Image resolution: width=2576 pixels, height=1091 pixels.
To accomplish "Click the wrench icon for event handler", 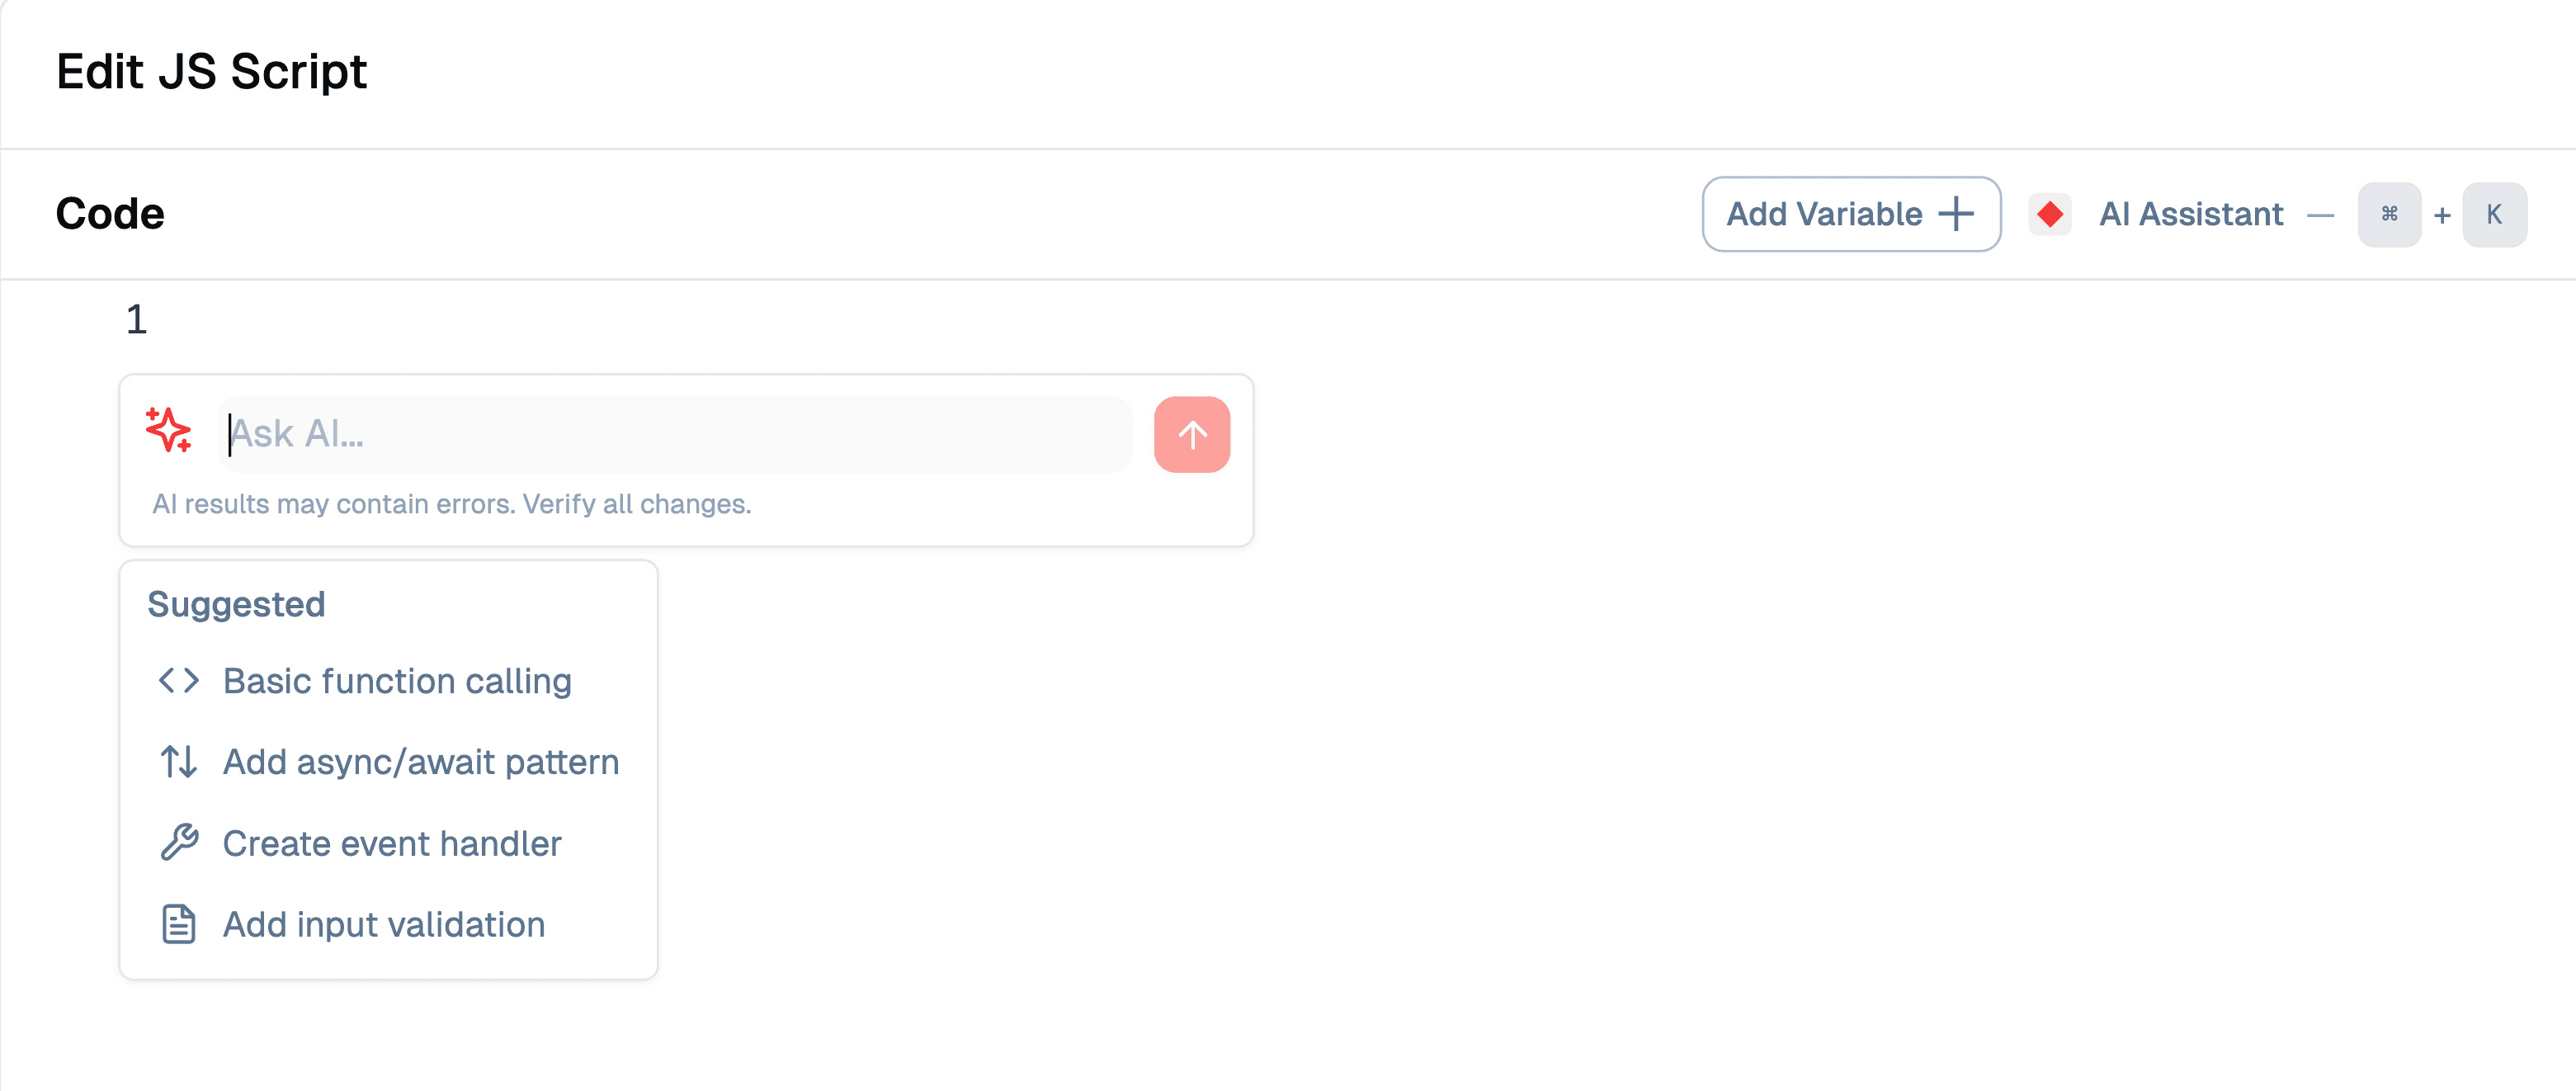I will [x=179, y=843].
